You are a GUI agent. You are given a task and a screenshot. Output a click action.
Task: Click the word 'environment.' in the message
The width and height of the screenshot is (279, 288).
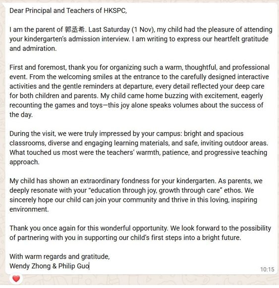tap(29, 209)
